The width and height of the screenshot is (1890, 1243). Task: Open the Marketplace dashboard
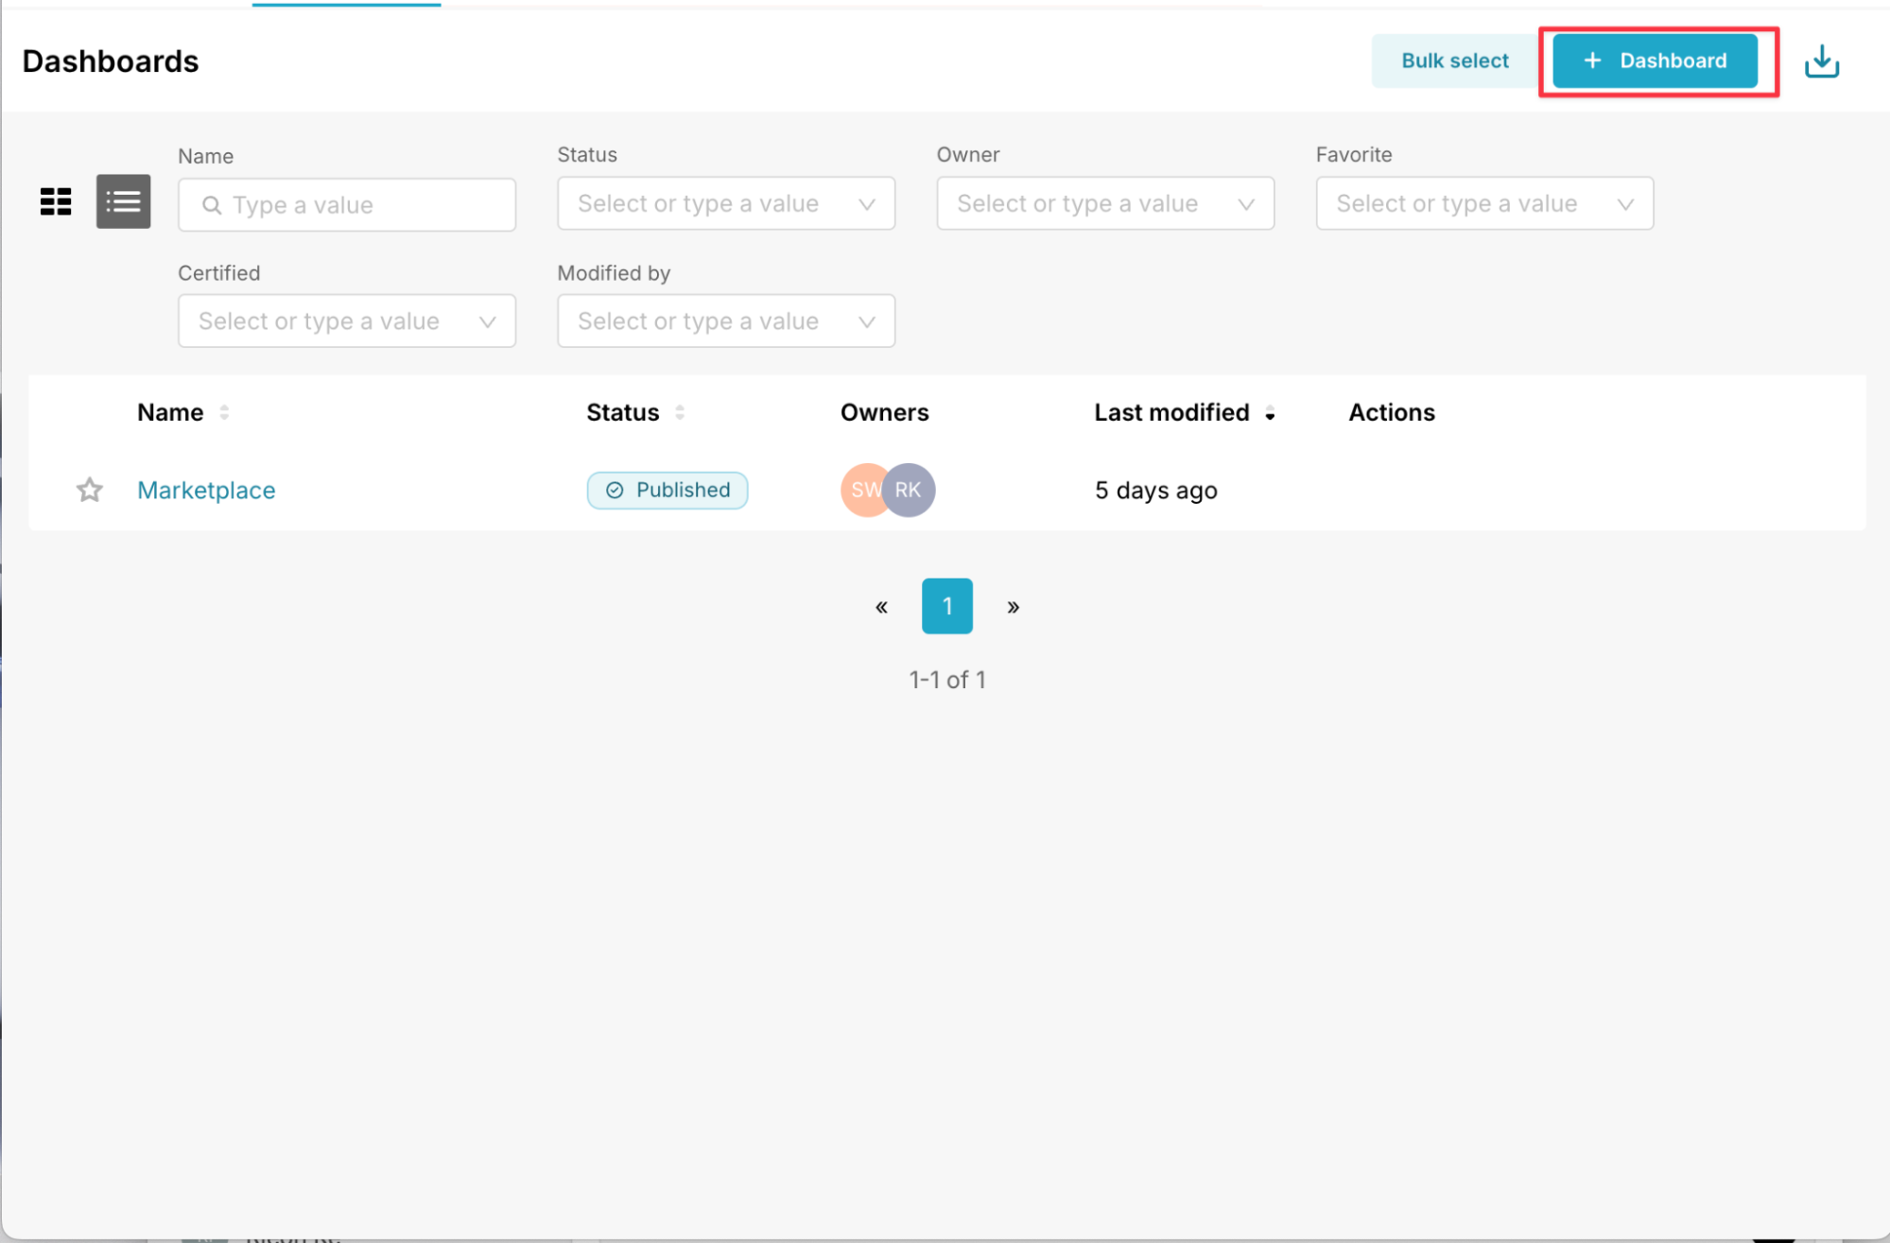pyautogui.click(x=206, y=490)
